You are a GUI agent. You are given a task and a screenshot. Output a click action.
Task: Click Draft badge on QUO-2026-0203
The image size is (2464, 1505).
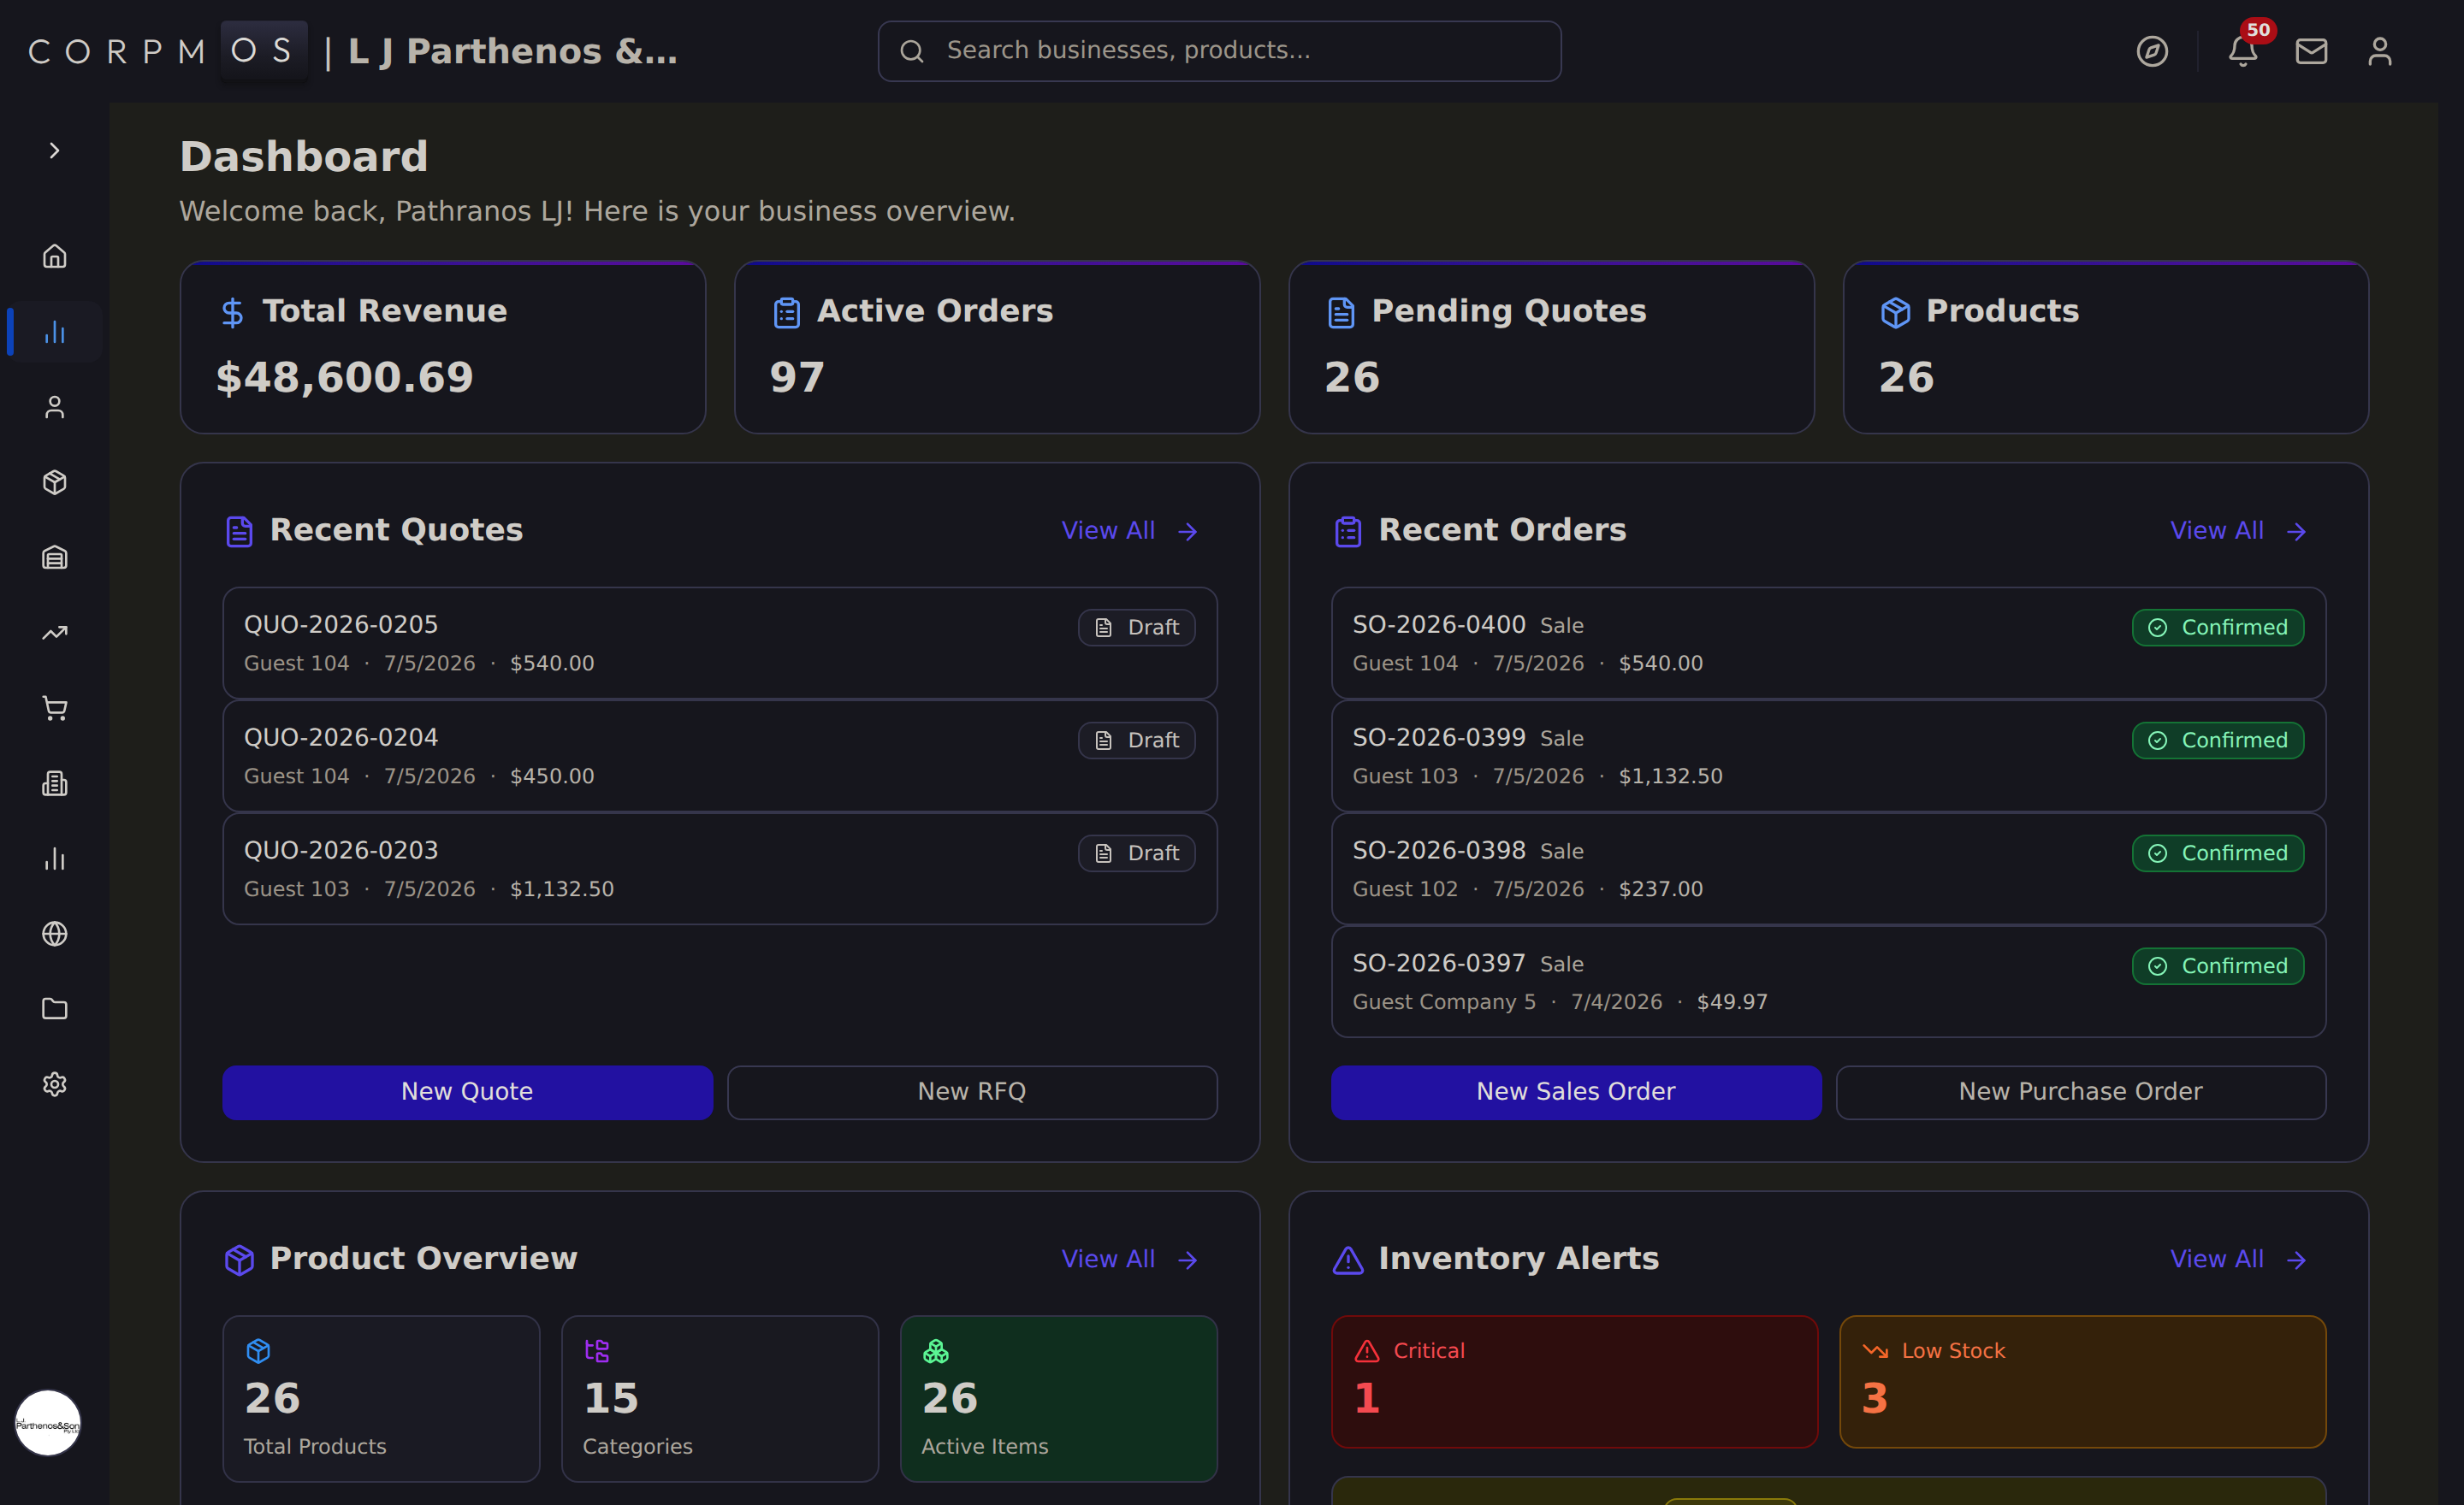[1136, 853]
